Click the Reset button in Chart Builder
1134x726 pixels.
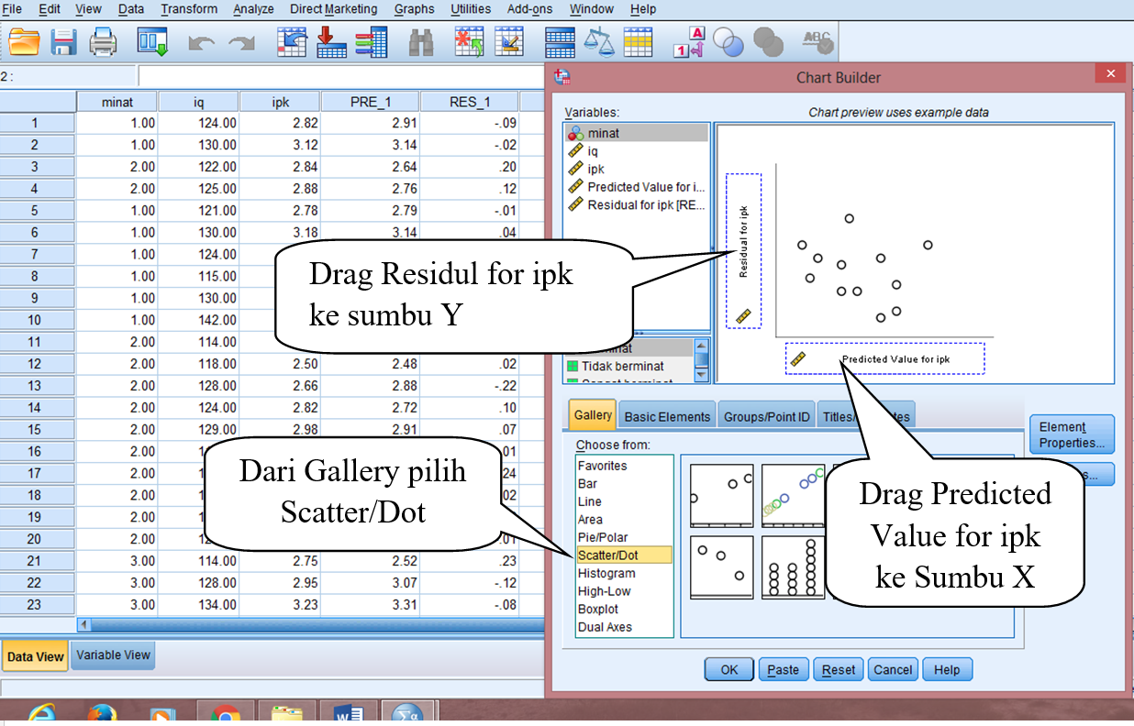839,669
